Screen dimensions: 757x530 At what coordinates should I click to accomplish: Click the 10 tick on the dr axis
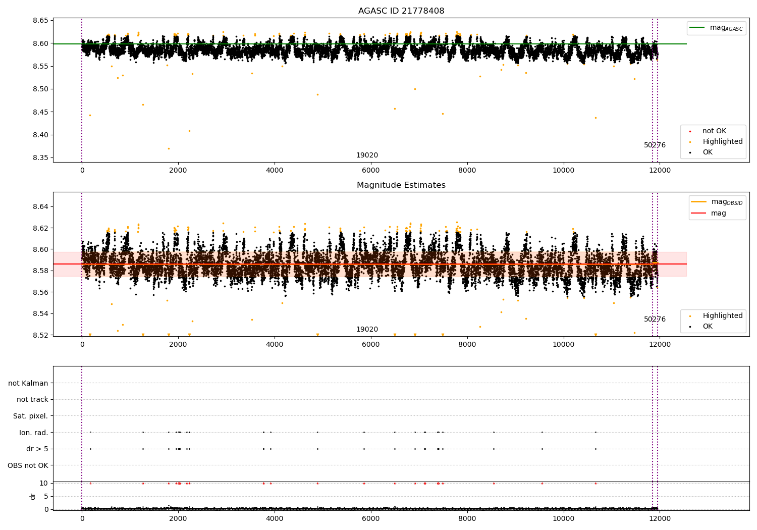(44, 483)
